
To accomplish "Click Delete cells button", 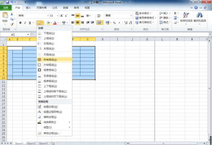I will click(x=165, y=18).
